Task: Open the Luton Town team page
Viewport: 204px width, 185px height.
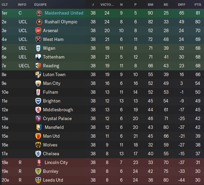Action: click(x=54, y=74)
